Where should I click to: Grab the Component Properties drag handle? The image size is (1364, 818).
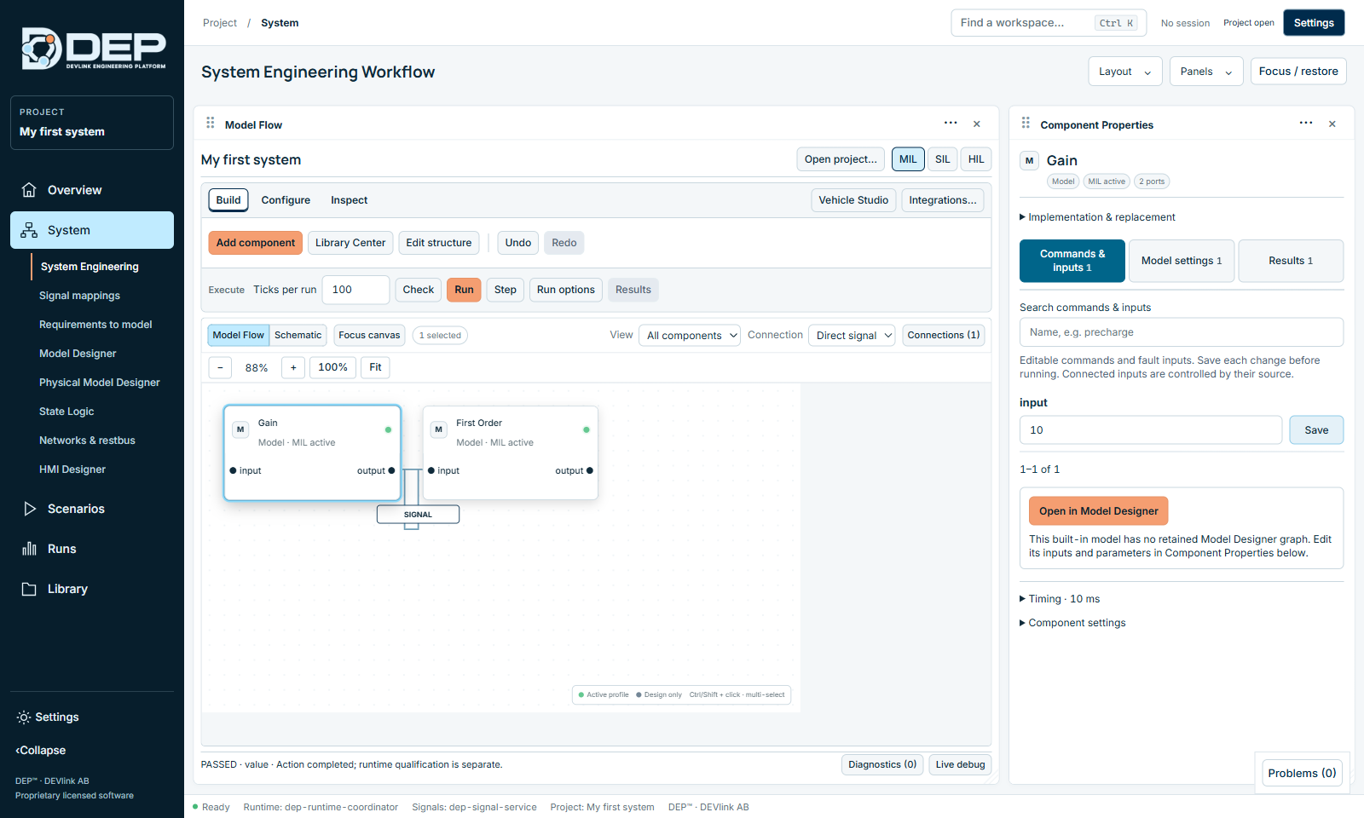click(1026, 124)
